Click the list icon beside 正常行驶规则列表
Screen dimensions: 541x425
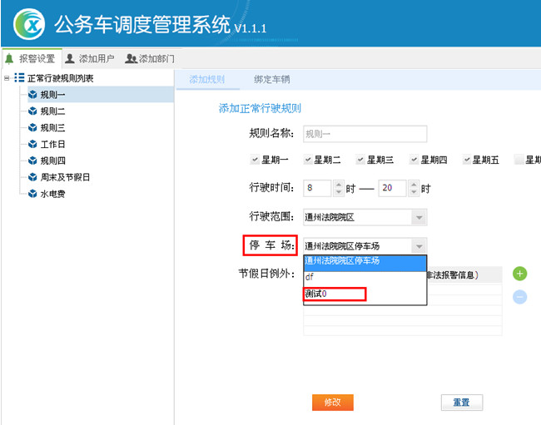(19, 78)
